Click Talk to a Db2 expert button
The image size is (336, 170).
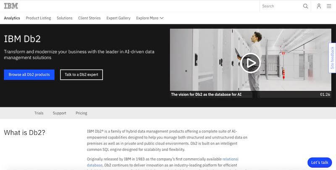pos(81,75)
